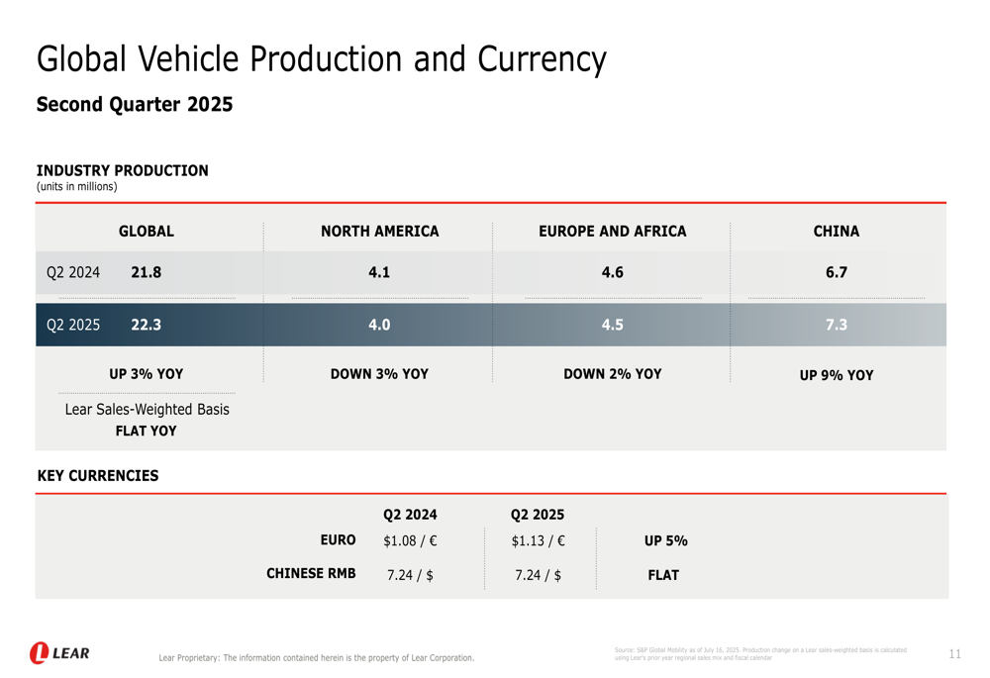Click the Lear Sales-Weighted Basis text
Image resolution: width=990 pixels, height=678 pixels.
tap(147, 410)
